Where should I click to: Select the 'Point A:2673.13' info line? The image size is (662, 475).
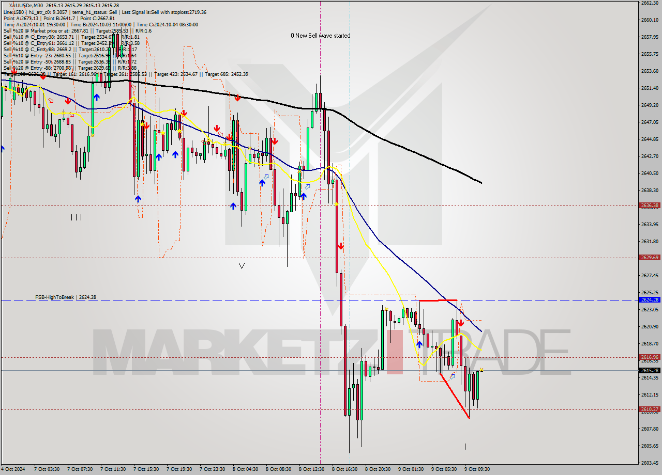pos(59,18)
